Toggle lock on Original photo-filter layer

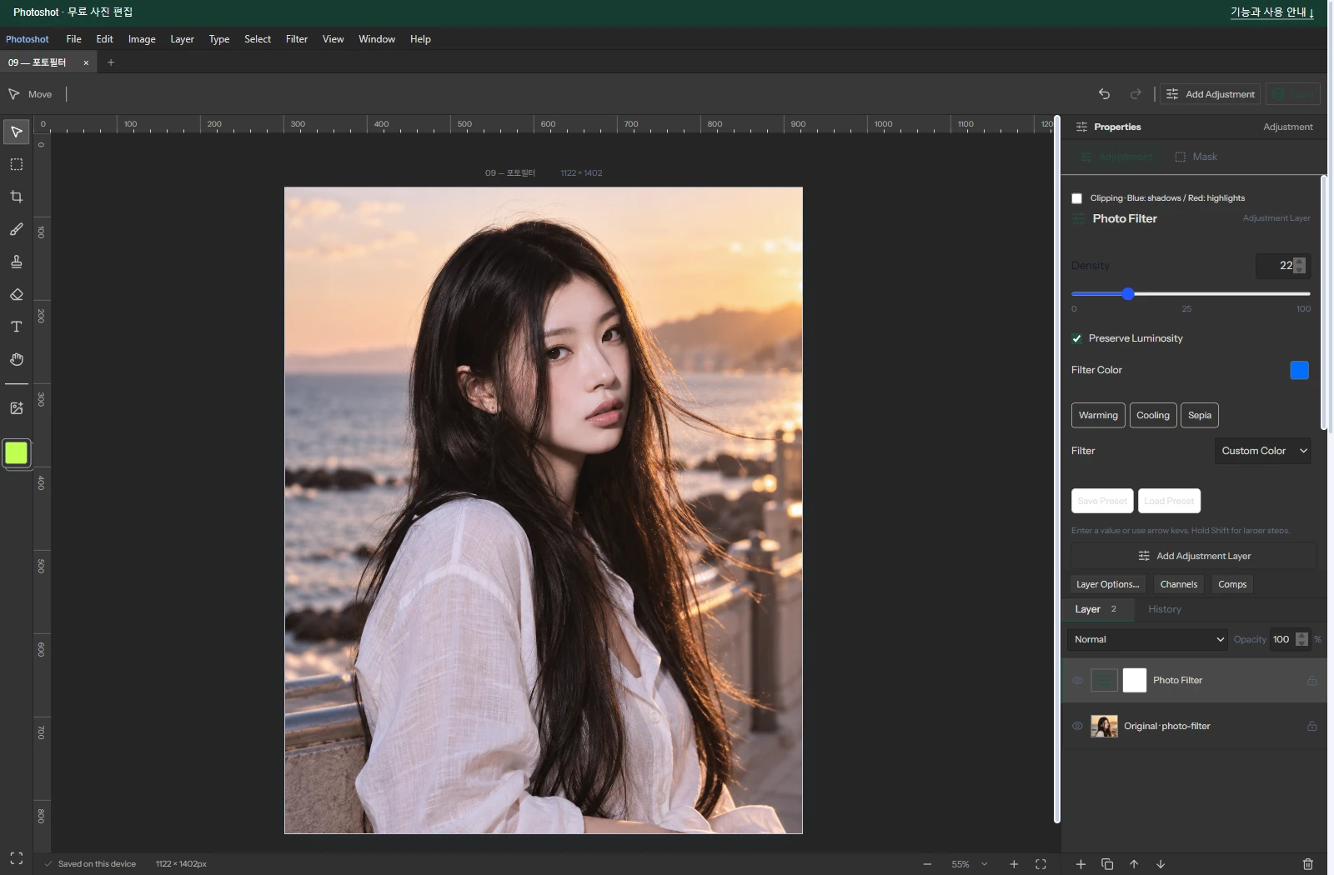pyautogui.click(x=1311, y=726)
